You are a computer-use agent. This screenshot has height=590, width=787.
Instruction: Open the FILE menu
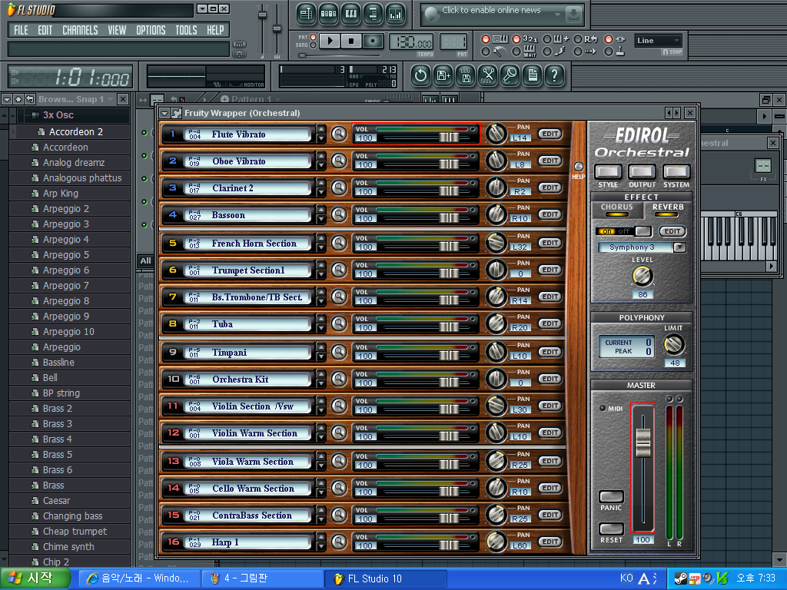pos(21,30)
